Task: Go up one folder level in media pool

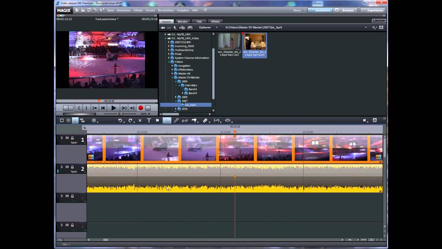Action: pos(175,27)
